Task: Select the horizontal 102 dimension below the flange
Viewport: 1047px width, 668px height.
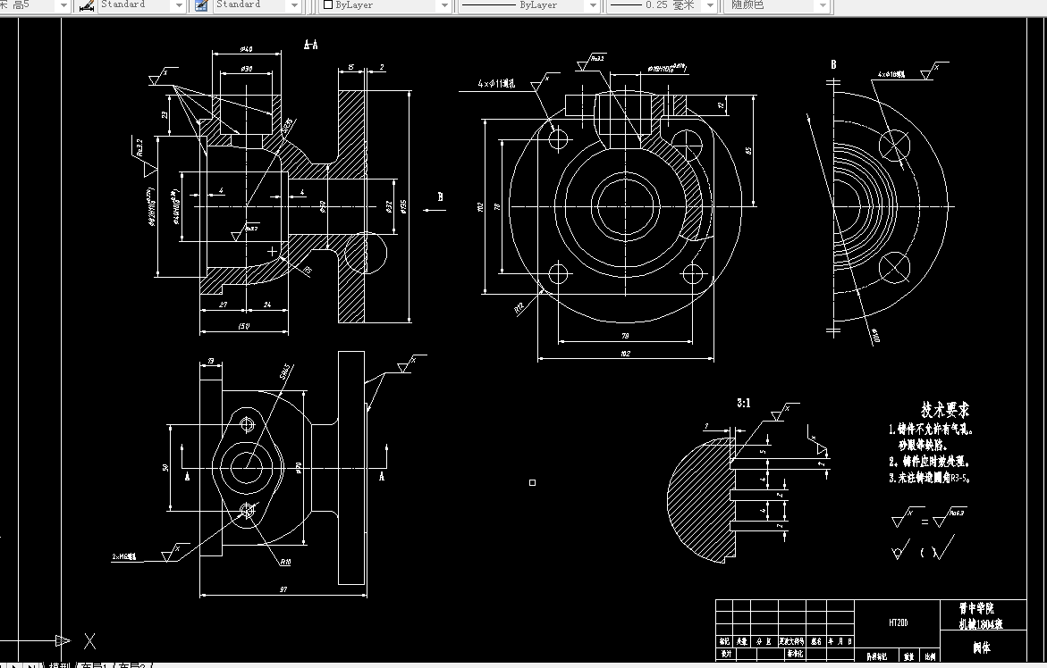Action: 625,354
